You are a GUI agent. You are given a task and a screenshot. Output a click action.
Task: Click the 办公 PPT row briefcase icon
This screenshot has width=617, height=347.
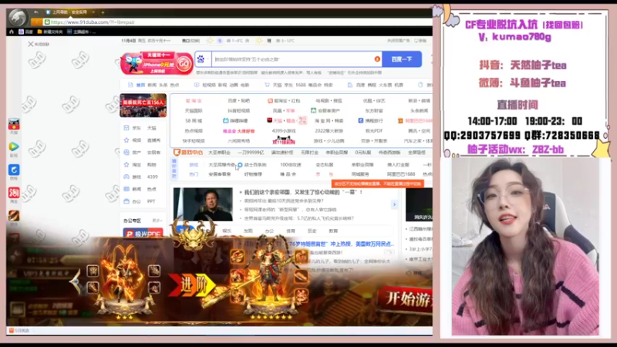126,201
